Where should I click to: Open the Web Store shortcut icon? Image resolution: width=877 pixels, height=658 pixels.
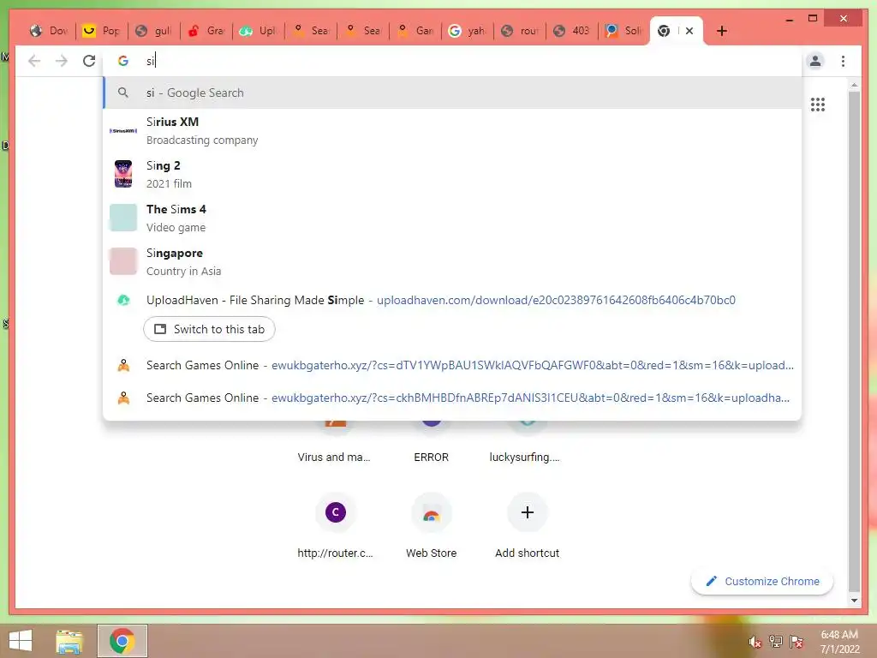(432, 512)
